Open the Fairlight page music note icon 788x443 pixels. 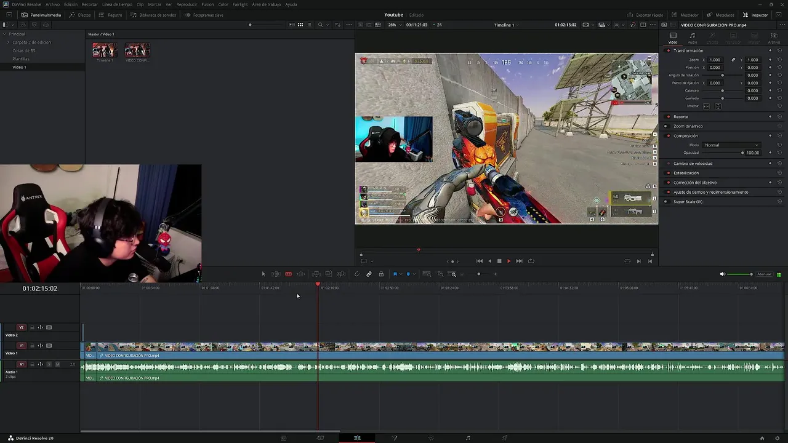point(468,438)
